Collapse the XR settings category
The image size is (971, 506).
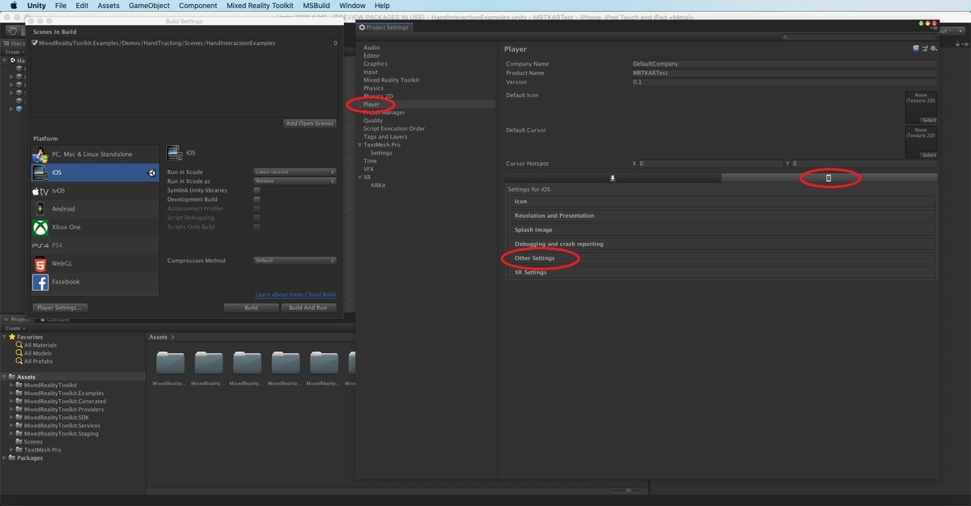(360, 177)
